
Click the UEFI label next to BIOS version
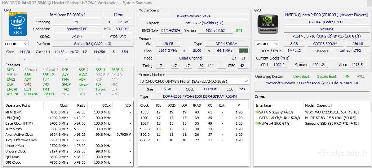[238, 31]
